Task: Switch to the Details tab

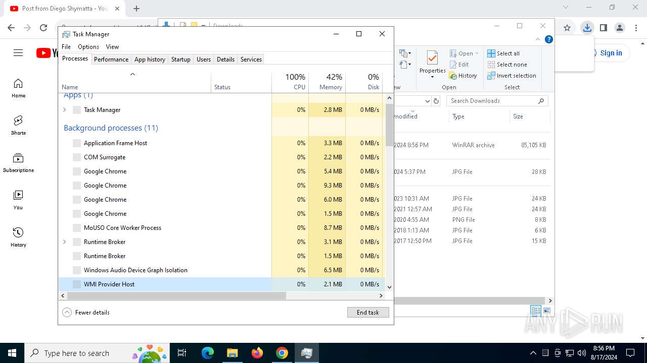Action: click(x=225, y=59)
